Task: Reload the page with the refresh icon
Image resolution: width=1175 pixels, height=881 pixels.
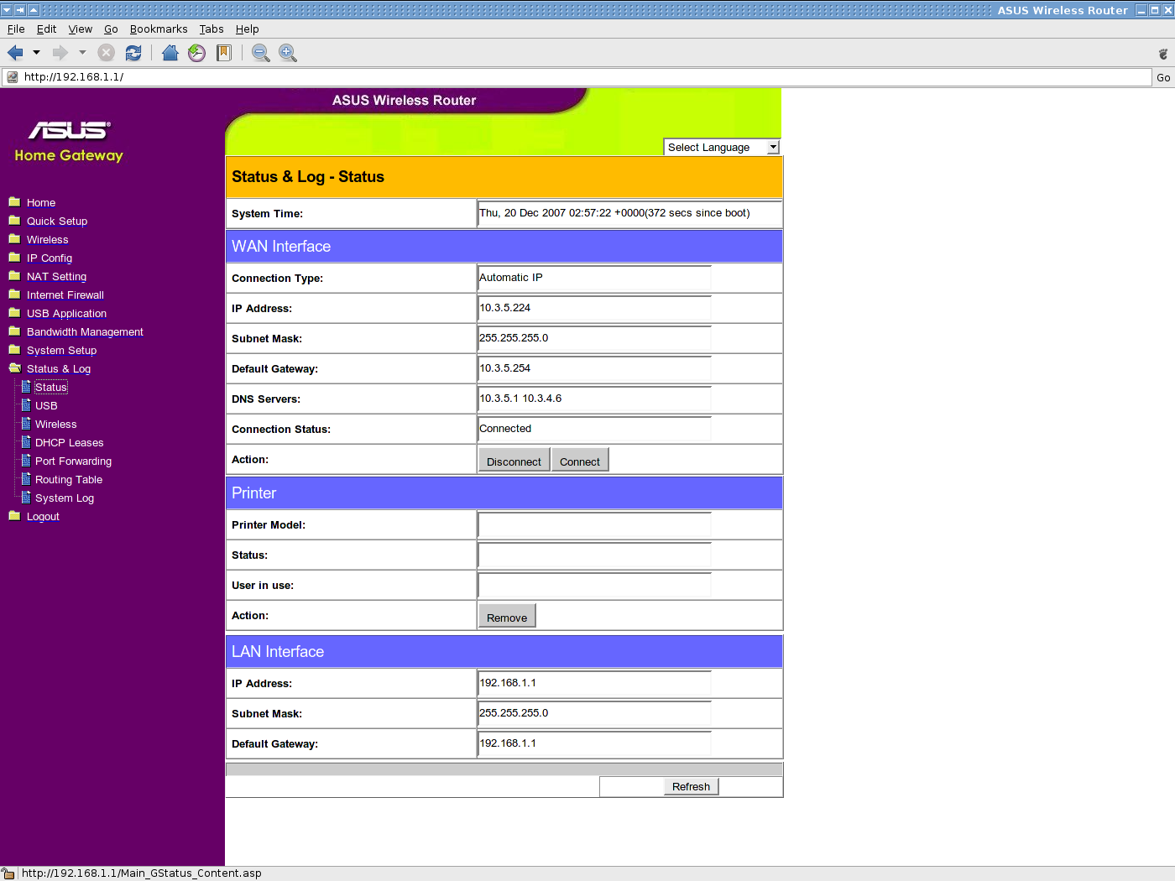Action: 133,53
